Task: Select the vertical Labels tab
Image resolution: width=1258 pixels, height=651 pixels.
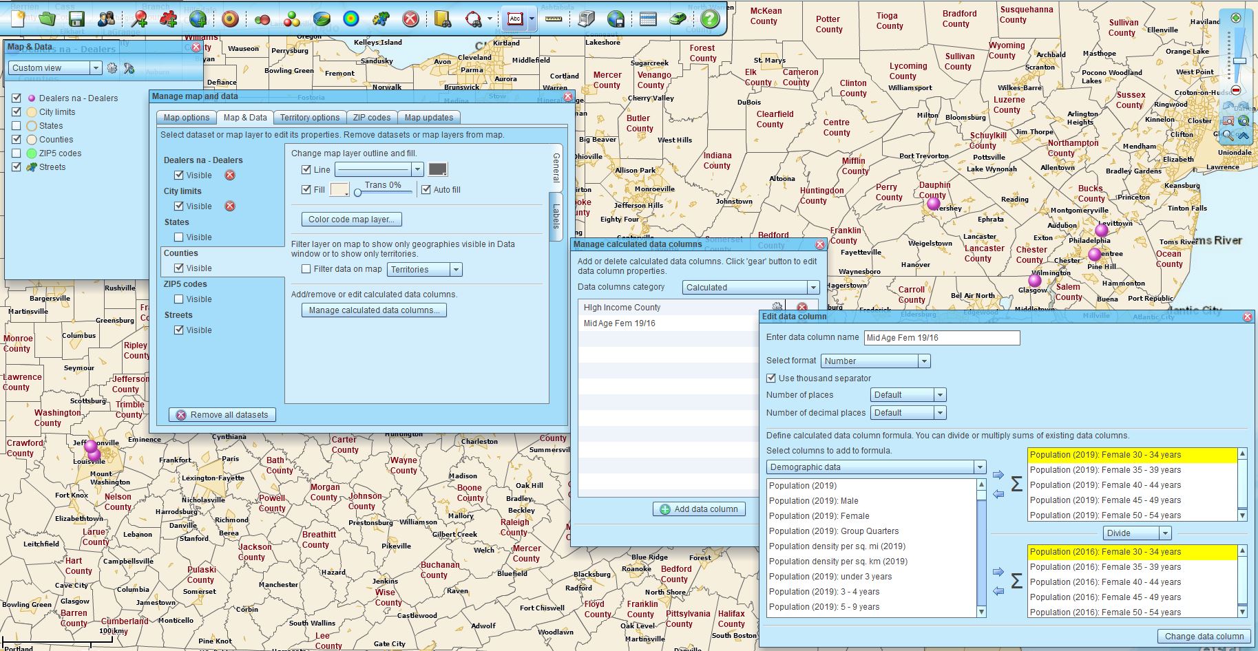Action: [556, 217]
